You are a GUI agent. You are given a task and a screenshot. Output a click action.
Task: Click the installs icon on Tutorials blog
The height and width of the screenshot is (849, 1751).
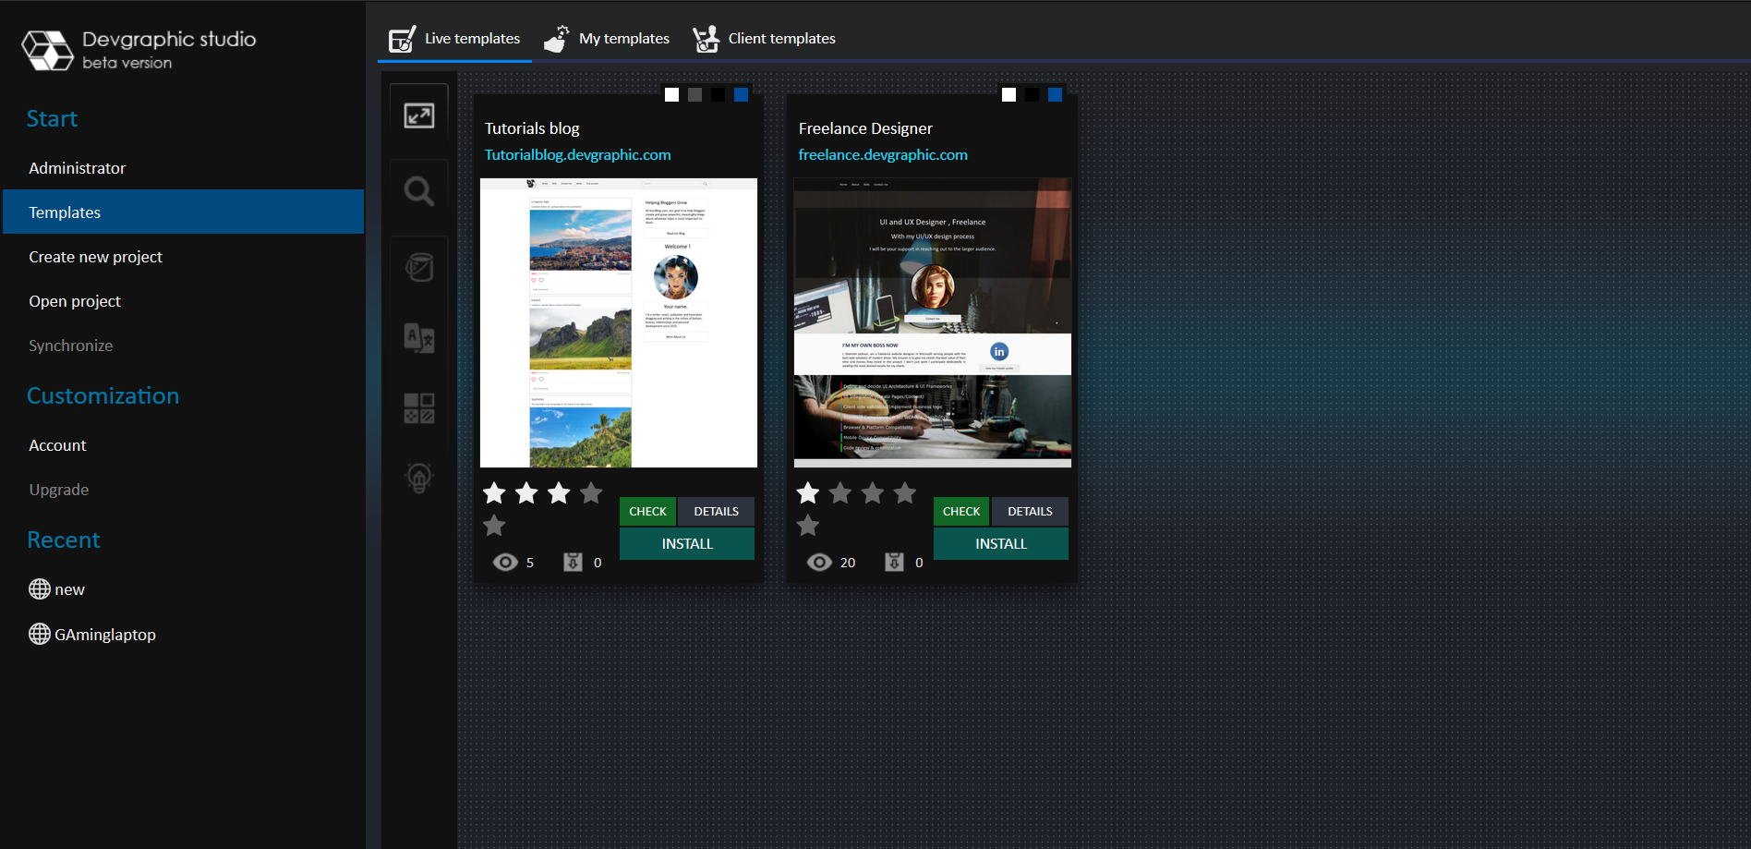tap(573, 562)
